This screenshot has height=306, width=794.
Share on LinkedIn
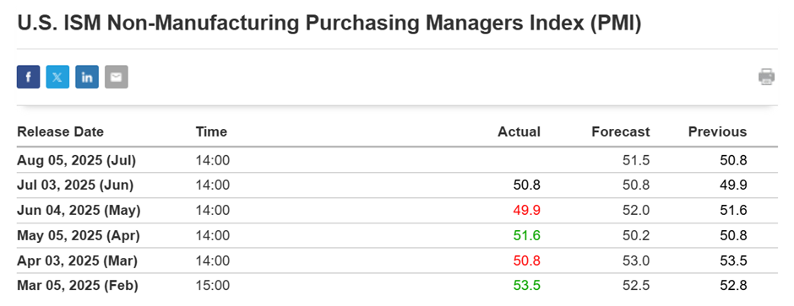[x=87, y=77]
